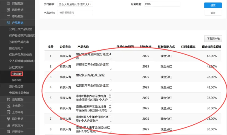The image size is (227, 135).
Task: Select 保险产品条款信息 submenu item
Action: click(x=21, y=55)
